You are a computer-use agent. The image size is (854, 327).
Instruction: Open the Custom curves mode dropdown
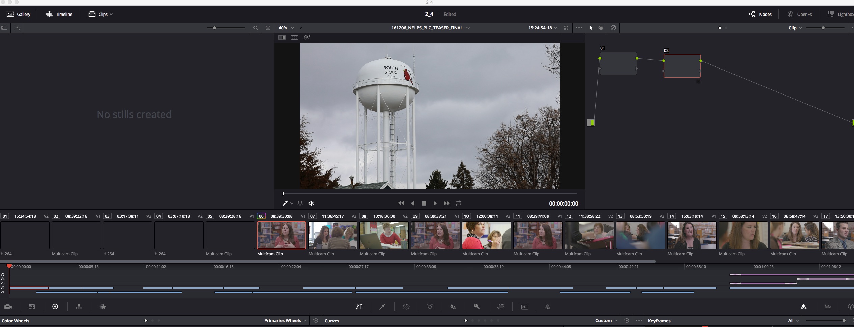[x=606, y=321]
